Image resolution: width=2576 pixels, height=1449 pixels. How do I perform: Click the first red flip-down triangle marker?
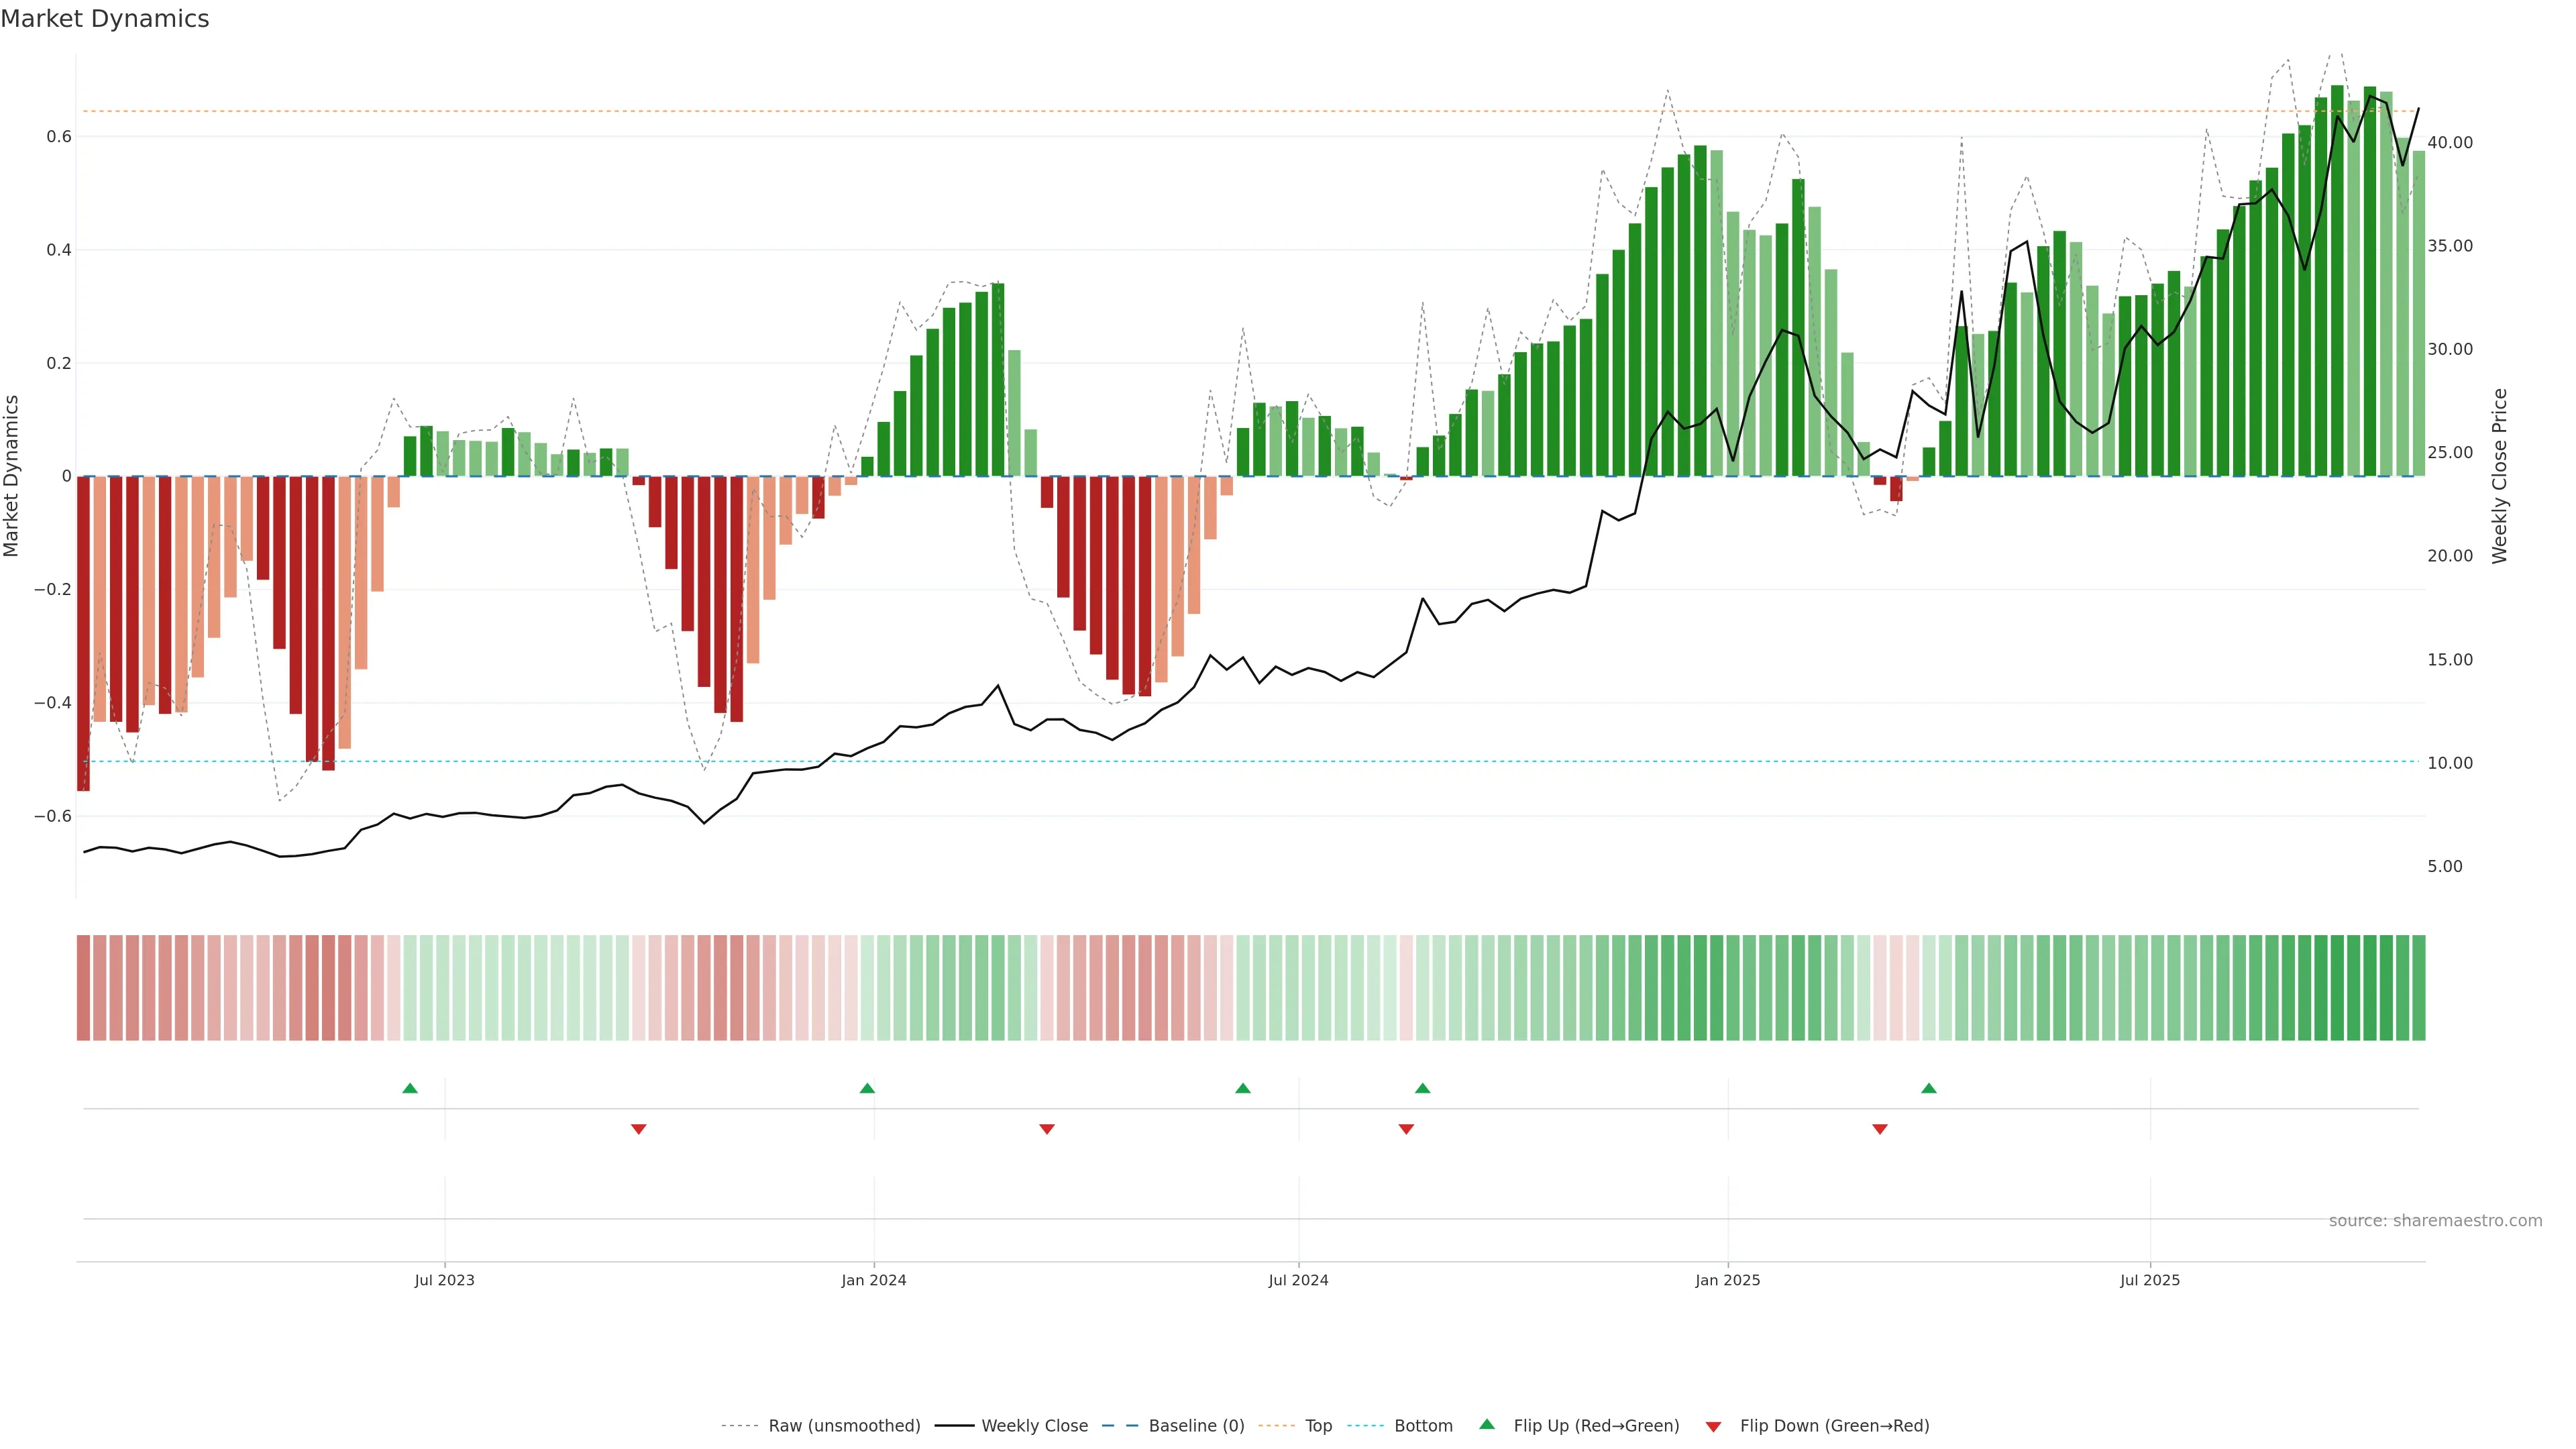(639, 1129)
